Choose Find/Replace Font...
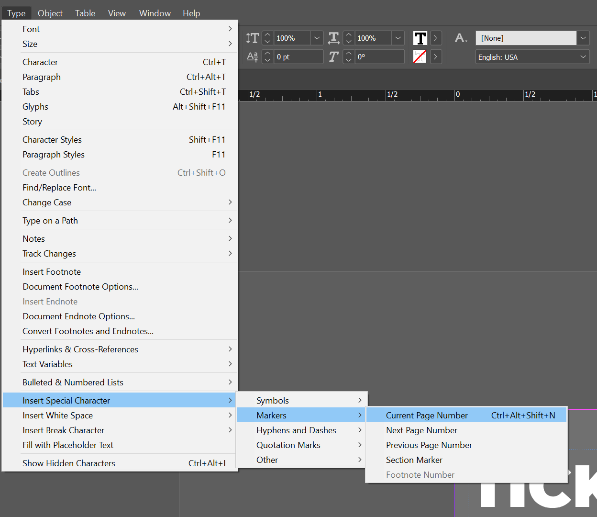This screenshot has width=597, height=517. pos(120,187)
